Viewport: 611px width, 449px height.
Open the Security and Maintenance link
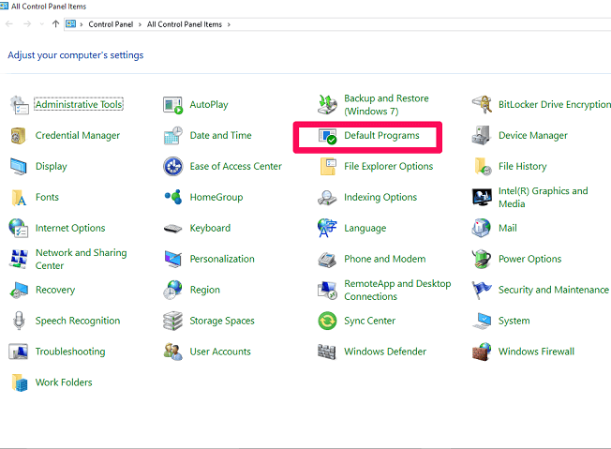point(553,290)
